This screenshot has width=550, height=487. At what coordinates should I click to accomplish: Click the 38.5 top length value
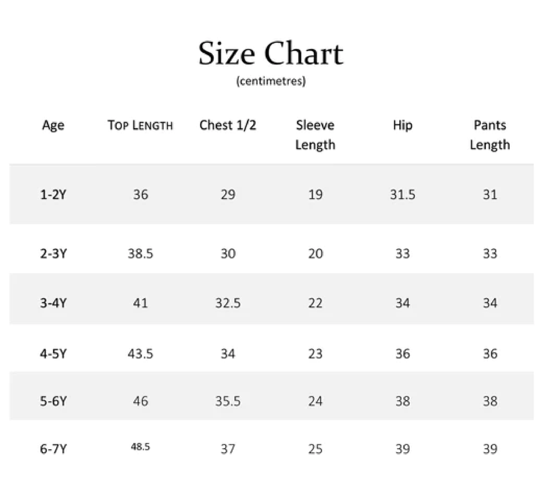coord(140,254)
